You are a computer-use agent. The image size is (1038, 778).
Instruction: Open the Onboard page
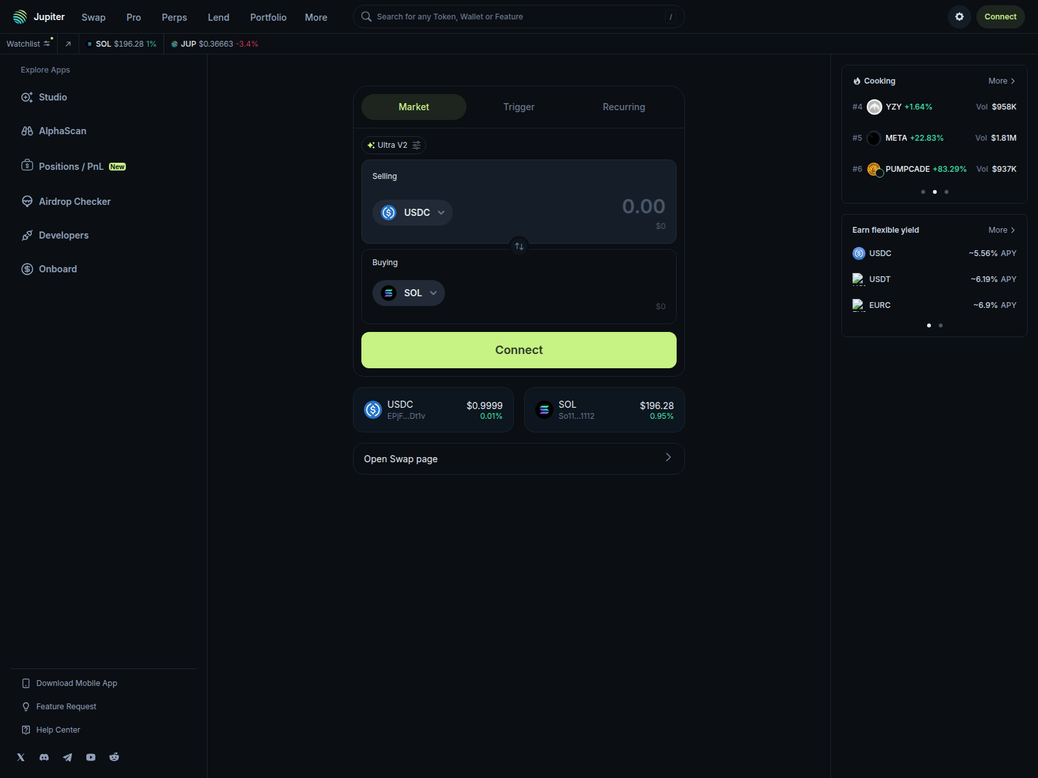[58, 268]
